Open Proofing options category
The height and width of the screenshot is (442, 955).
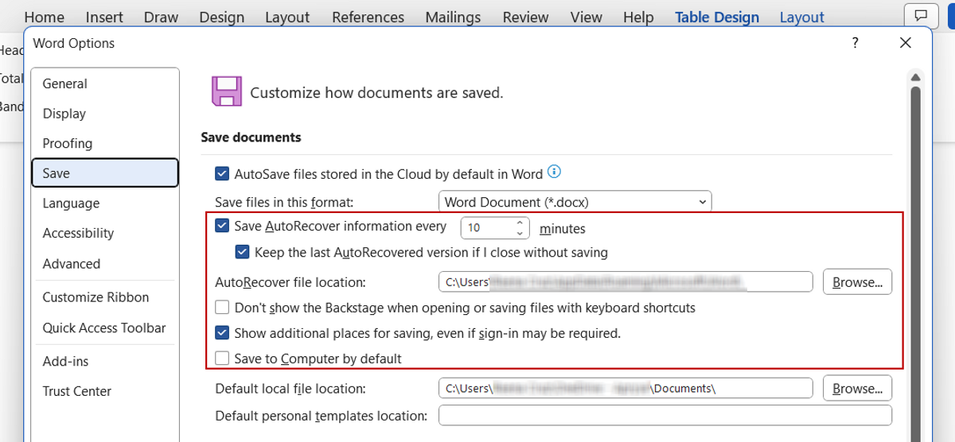click(x=105, y=143)
